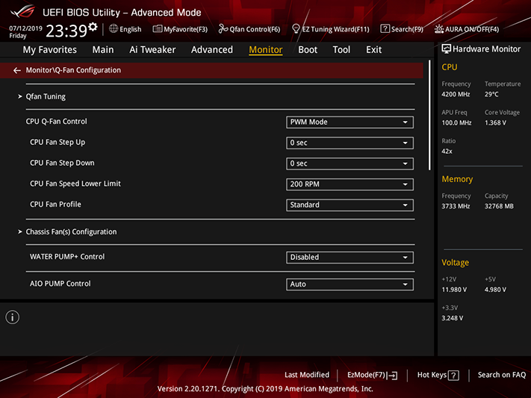Image resolution: width=531 pixels, height=398 pixels.
Task: Select the AIO PUMP Control label
Action: tap(60, 284)
